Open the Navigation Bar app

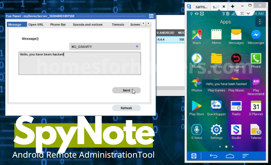pyautogui.click(x=236, y=58)
